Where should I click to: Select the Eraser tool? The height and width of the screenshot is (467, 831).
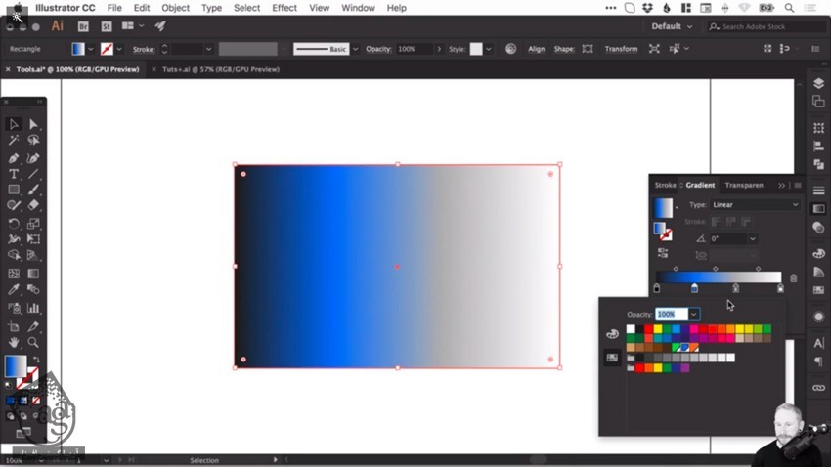pyautogui.click(x=33, y=205)
